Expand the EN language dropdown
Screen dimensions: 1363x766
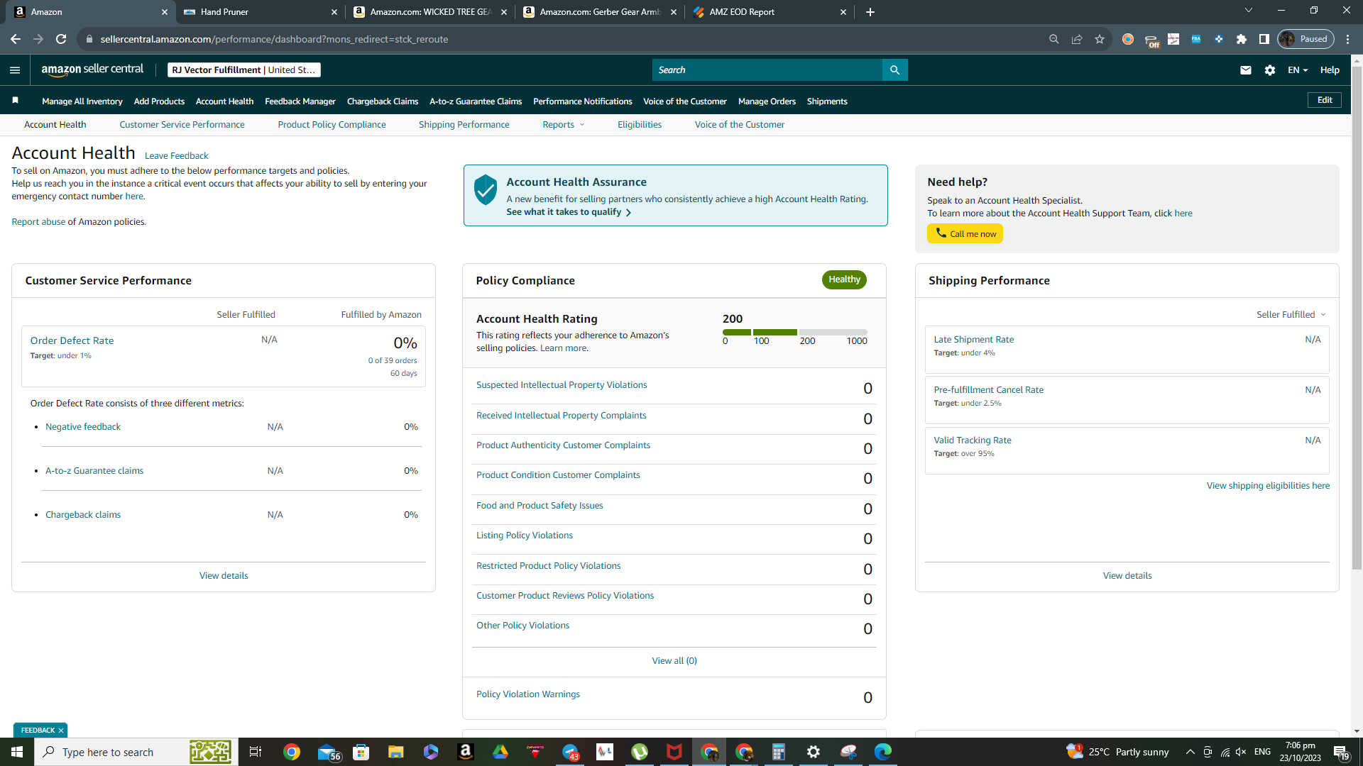(x=1298, y=70)
